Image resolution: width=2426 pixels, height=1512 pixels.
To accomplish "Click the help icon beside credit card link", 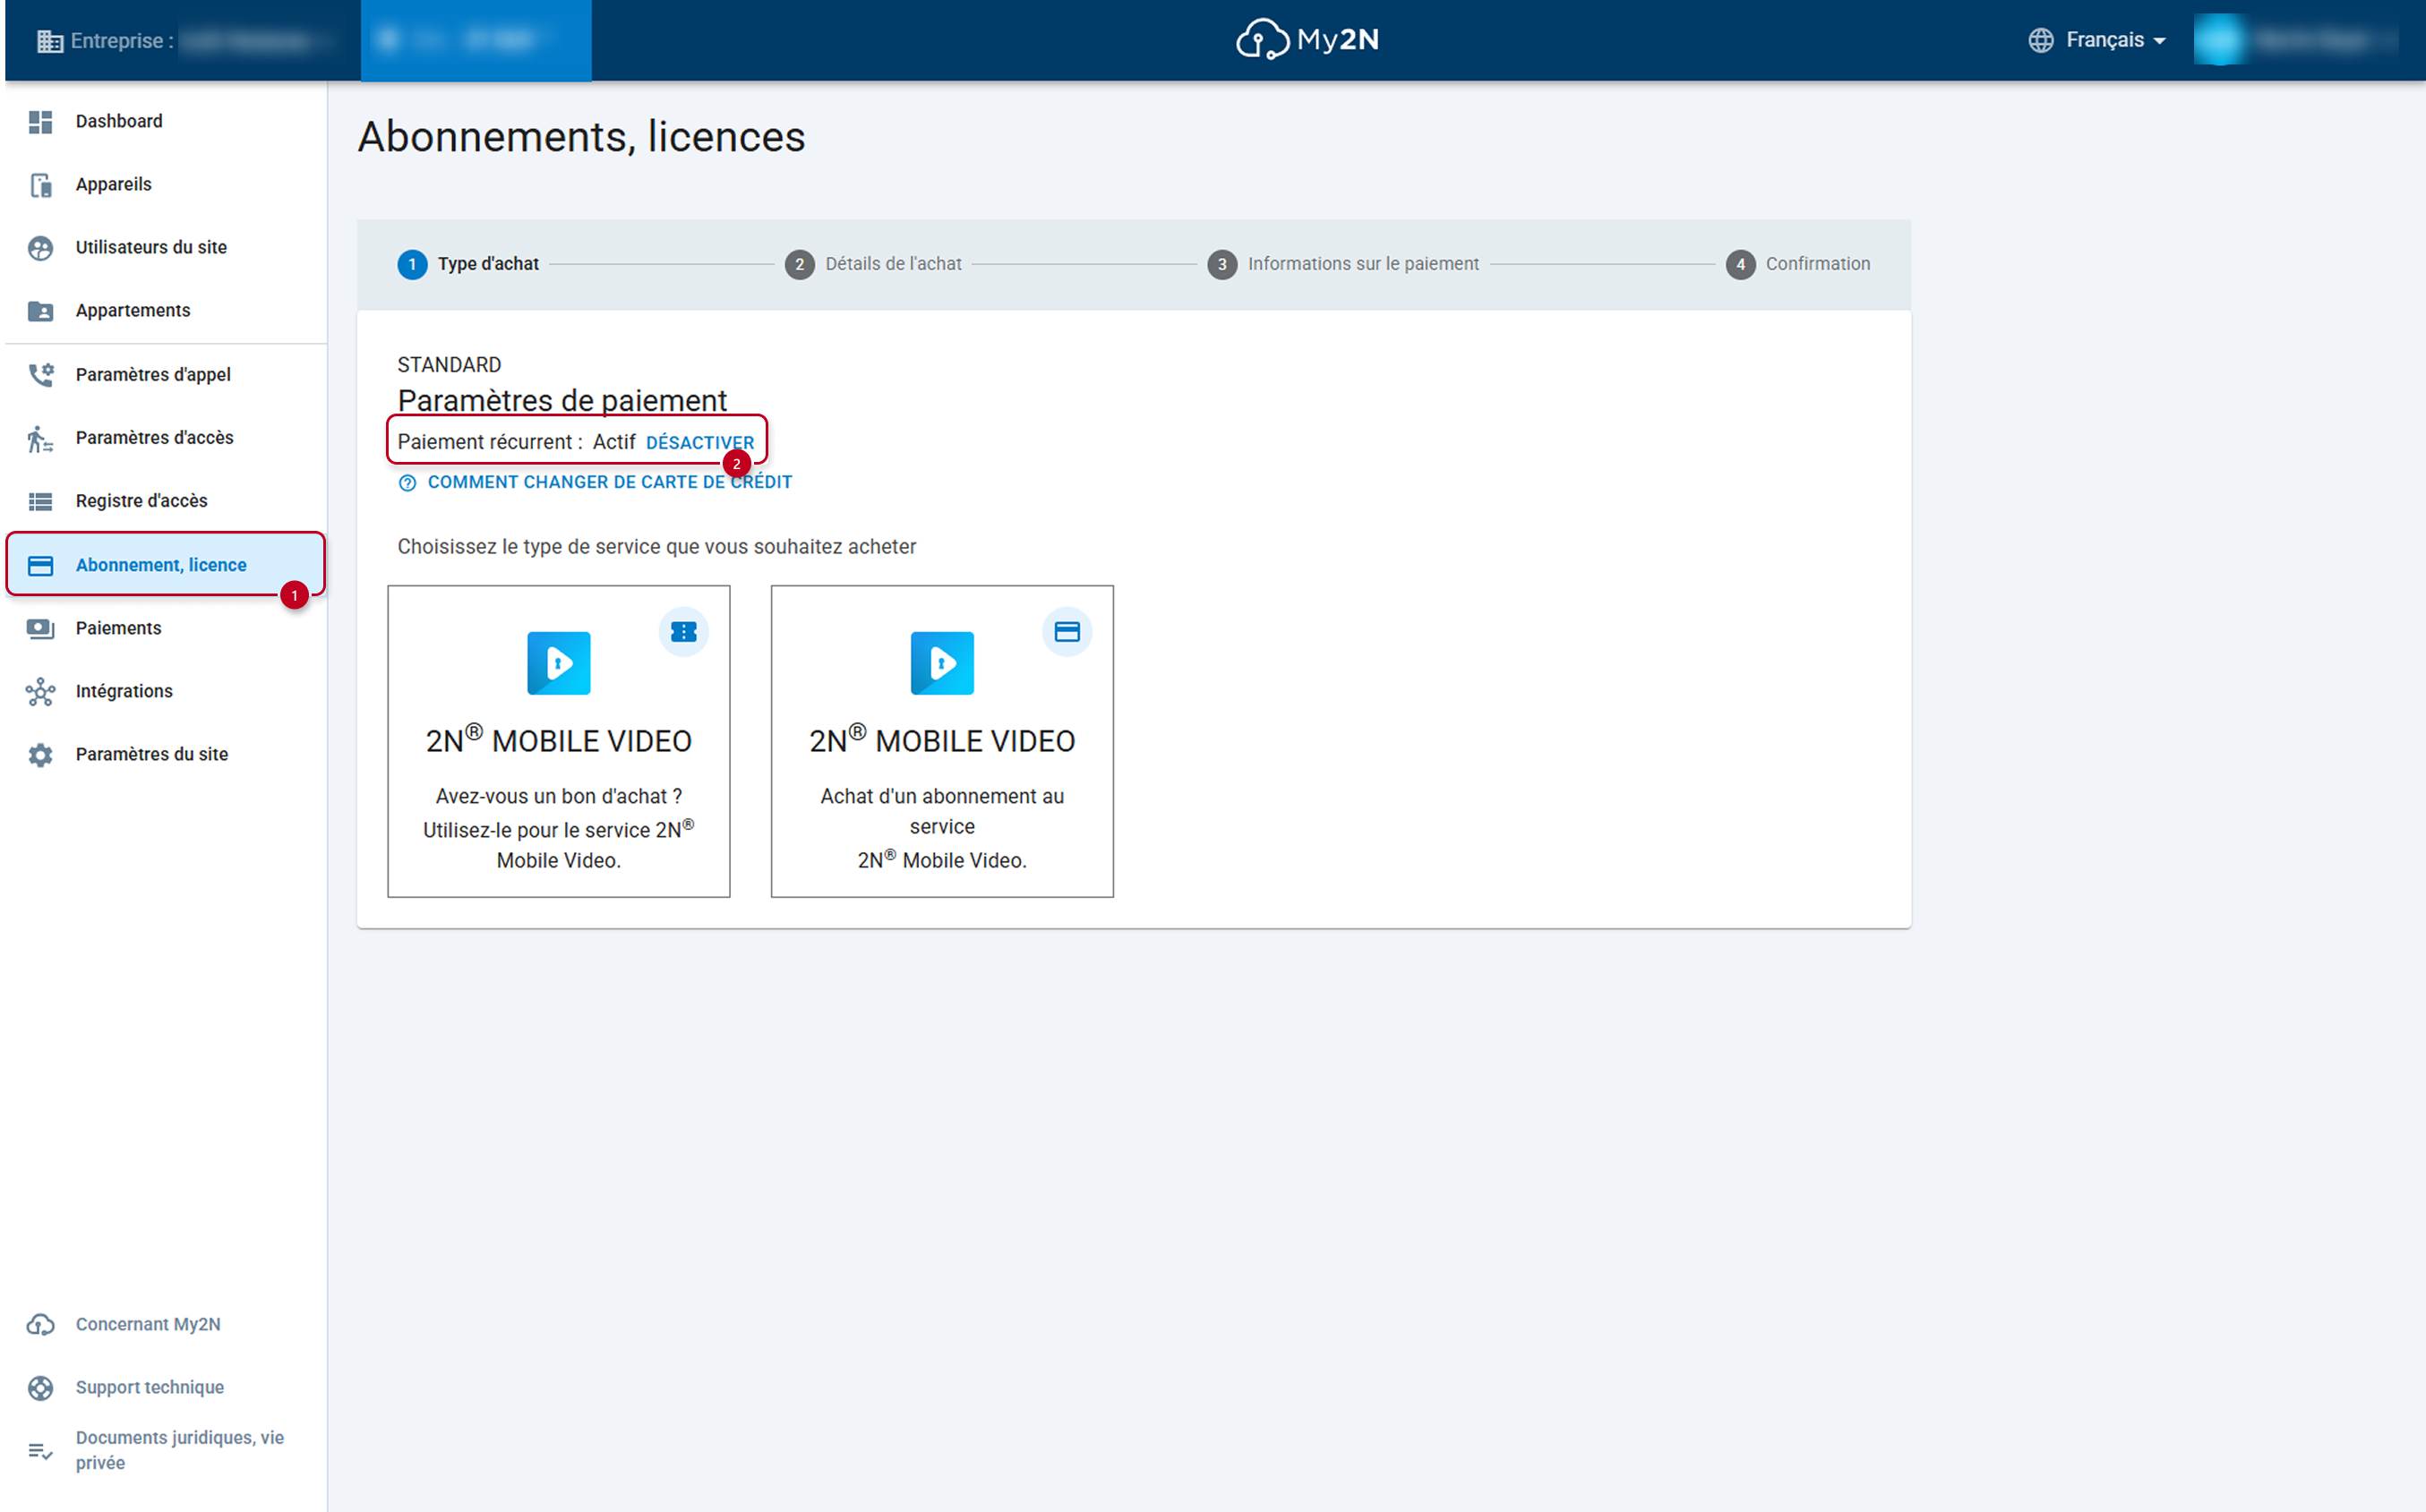I will pos(407,483).
